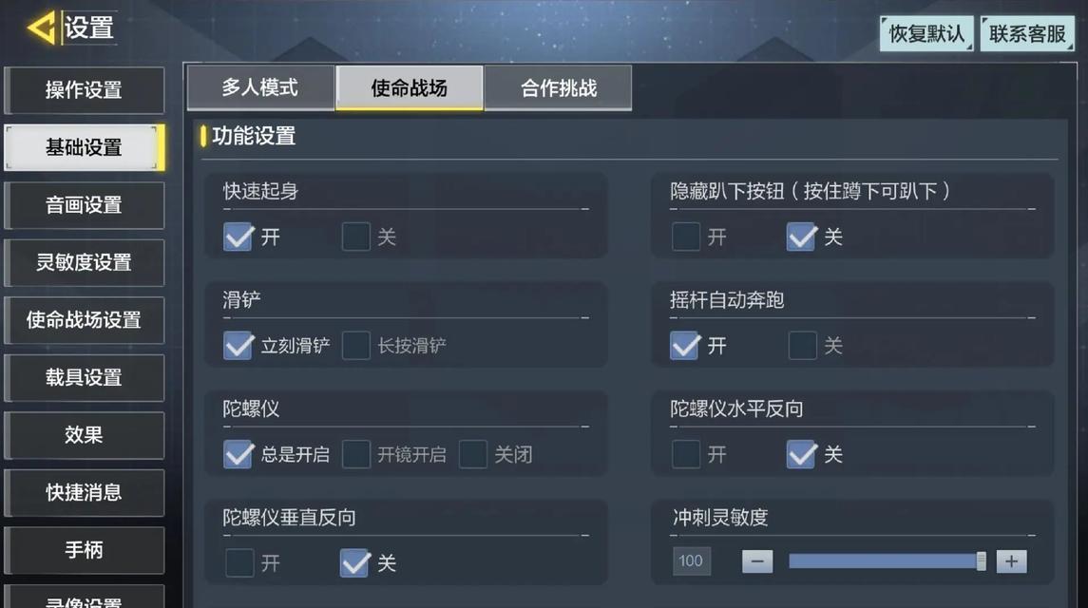The height and width of the screenshot is (608, 1088).
Task: Click the 恢复默认 button
Action: 926,33
